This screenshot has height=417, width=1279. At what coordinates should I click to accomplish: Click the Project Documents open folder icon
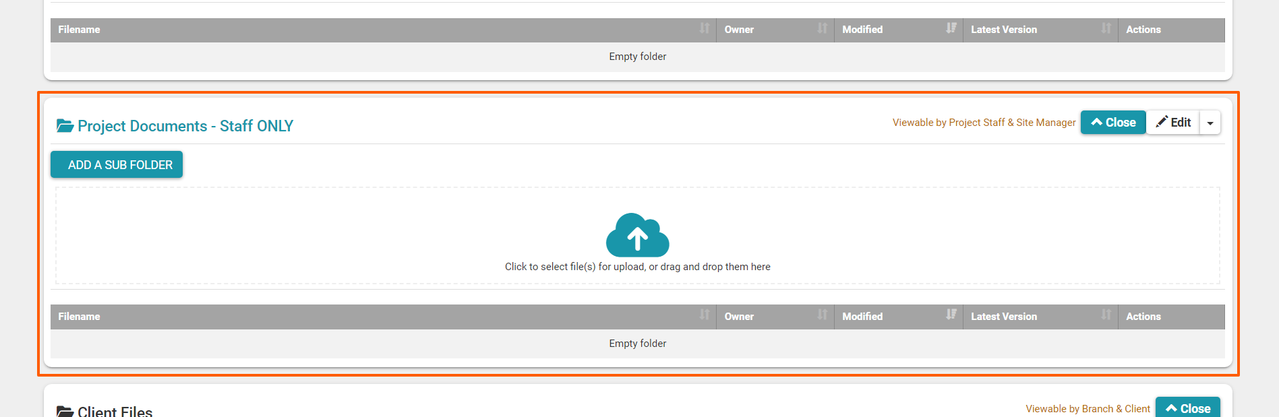[x=65, y=126]
